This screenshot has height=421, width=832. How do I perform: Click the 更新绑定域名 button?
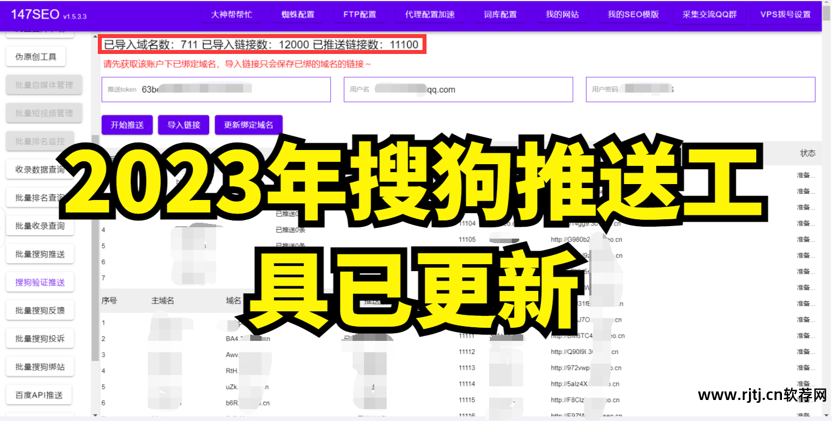coord(249,125)
